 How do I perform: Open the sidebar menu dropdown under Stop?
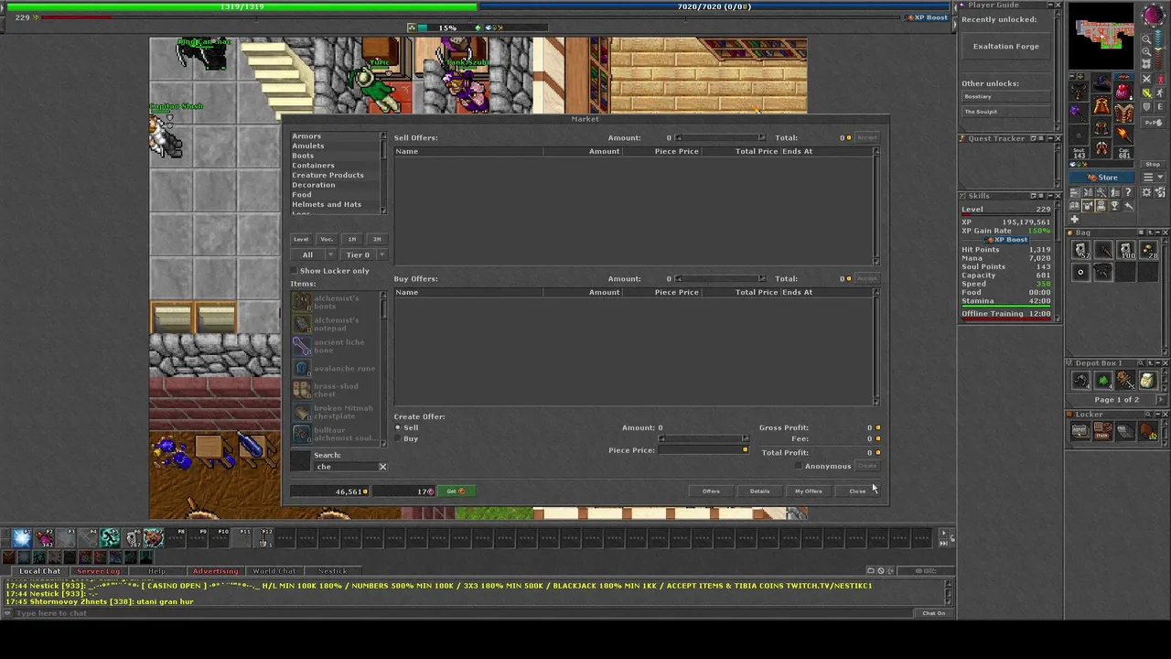(1154, 177)
